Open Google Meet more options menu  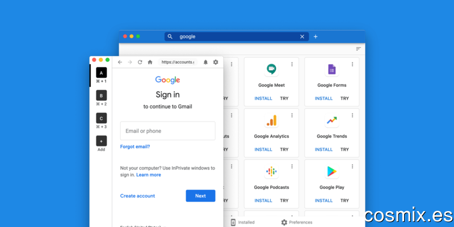pos(292,64)
